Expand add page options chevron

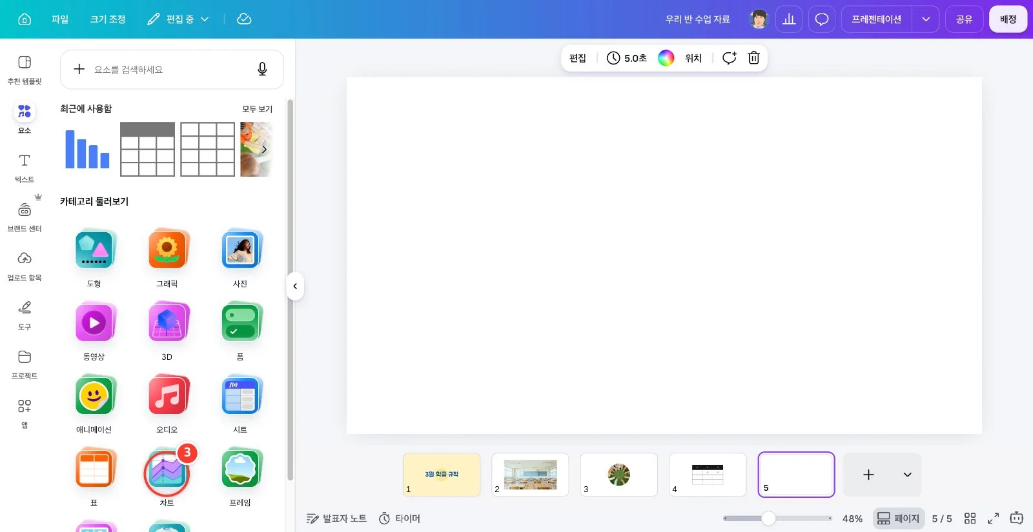[907, 475]
